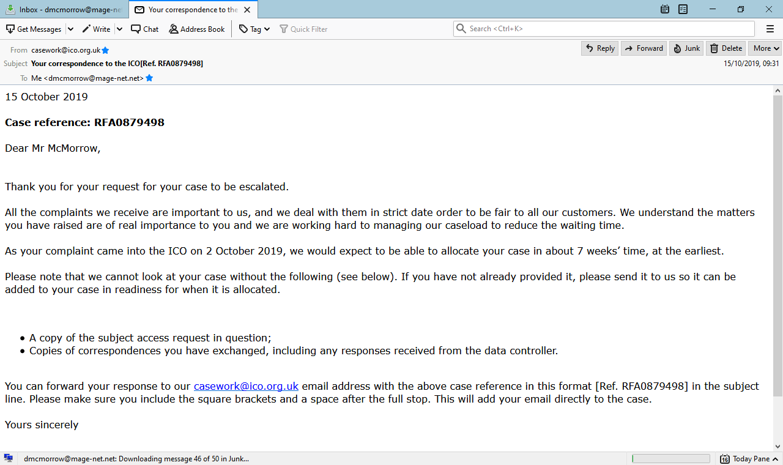Expand the Get Messages dropdown arrow
Screen dimensions: 783x465
tap(70, 29)
